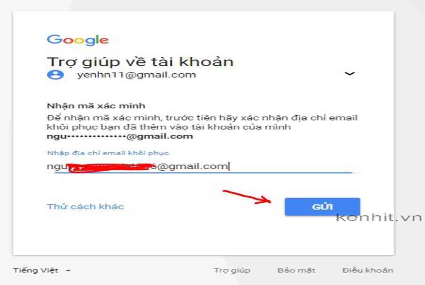Click the blue account avatar icon
This screenshot has height=285, width=425.
coord(56,75)
